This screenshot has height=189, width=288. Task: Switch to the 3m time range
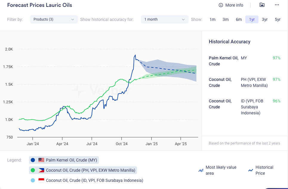click(226, 19)
